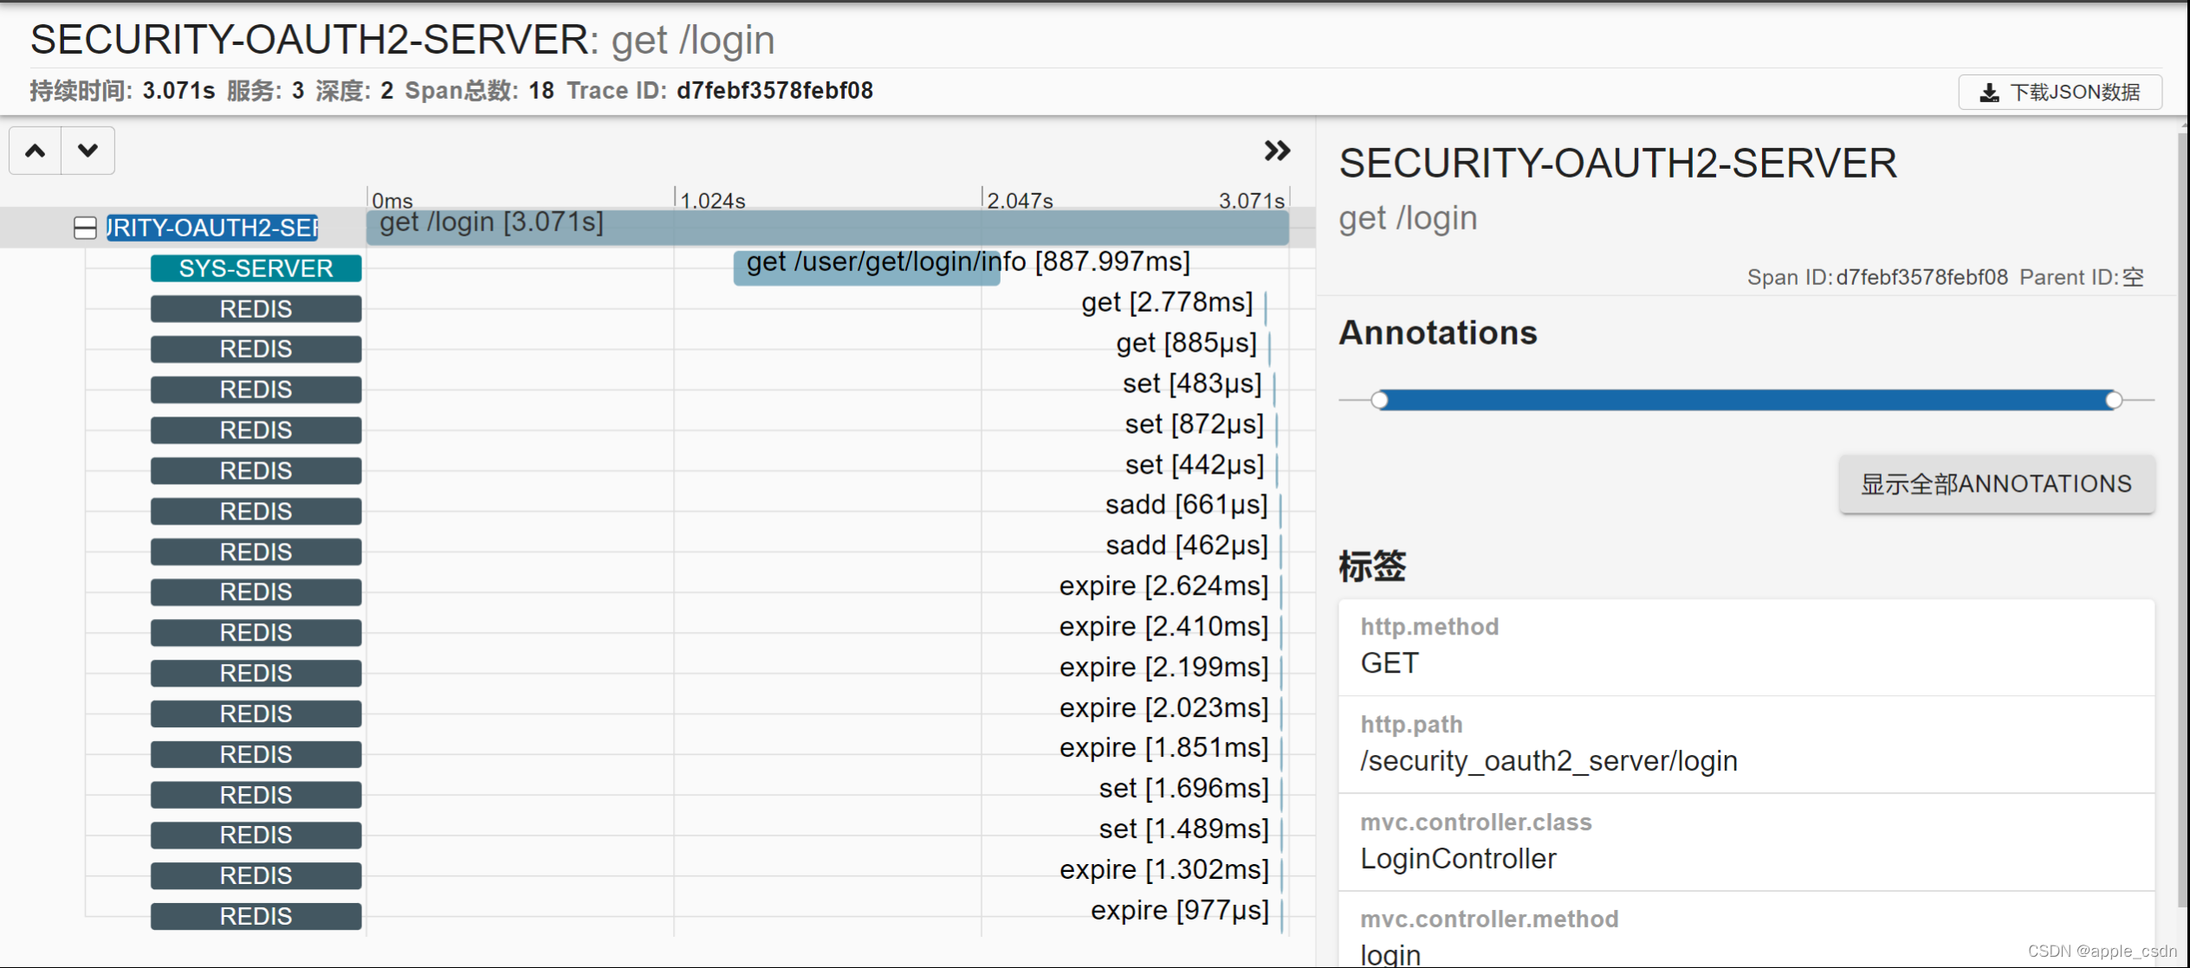Click the mvc.controller.class LoginController tag
The image size is (2190, 968).
click(1458, 858)
